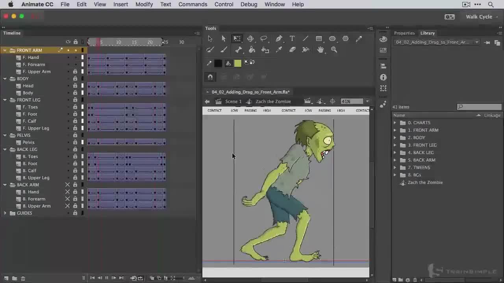The height and width of the screenshot is (283, 504).
Task: Select the Hand tool
Action: (x=321, y=50)
